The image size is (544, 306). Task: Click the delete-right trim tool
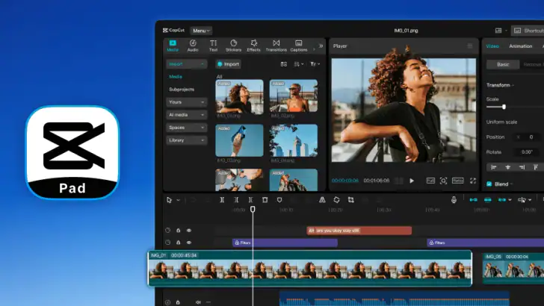[250, 200]
